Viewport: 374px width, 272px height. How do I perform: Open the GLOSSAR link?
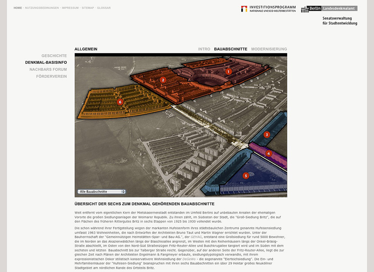(x=104, y=8)
